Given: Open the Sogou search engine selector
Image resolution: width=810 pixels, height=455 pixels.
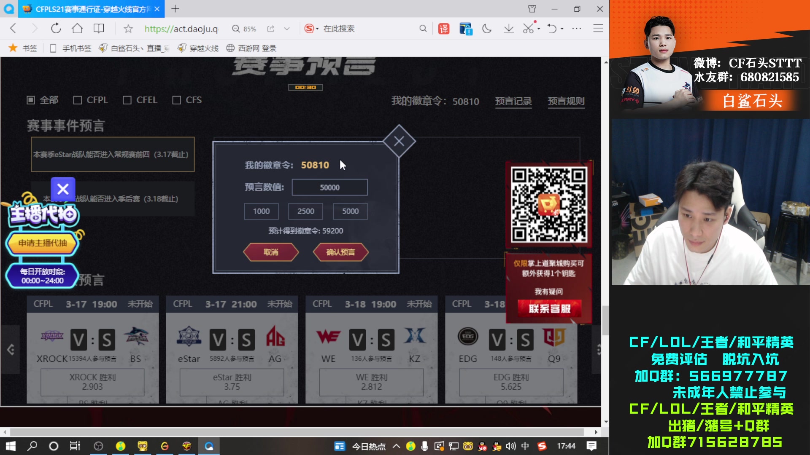Looking at the screenshot, I should [311, 29].
